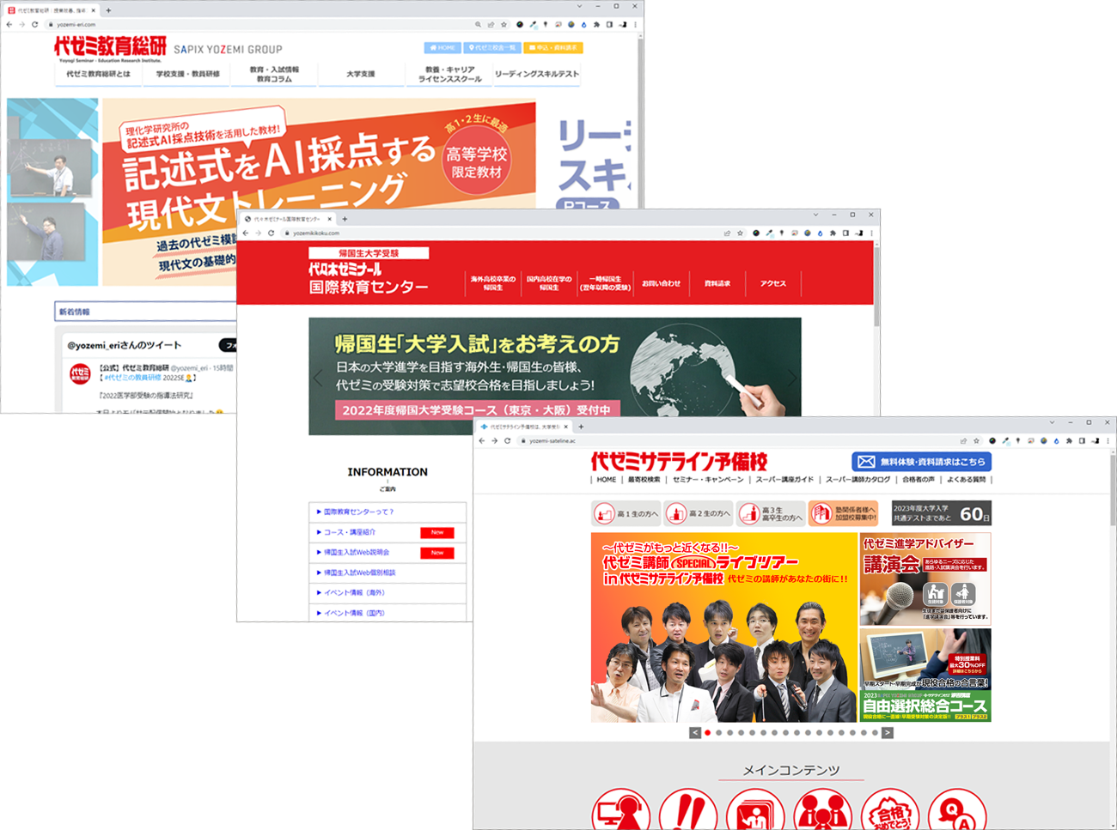Open HOME in the satellite prep school menu
Screen dimensions: 1117x830
[607, 480]
